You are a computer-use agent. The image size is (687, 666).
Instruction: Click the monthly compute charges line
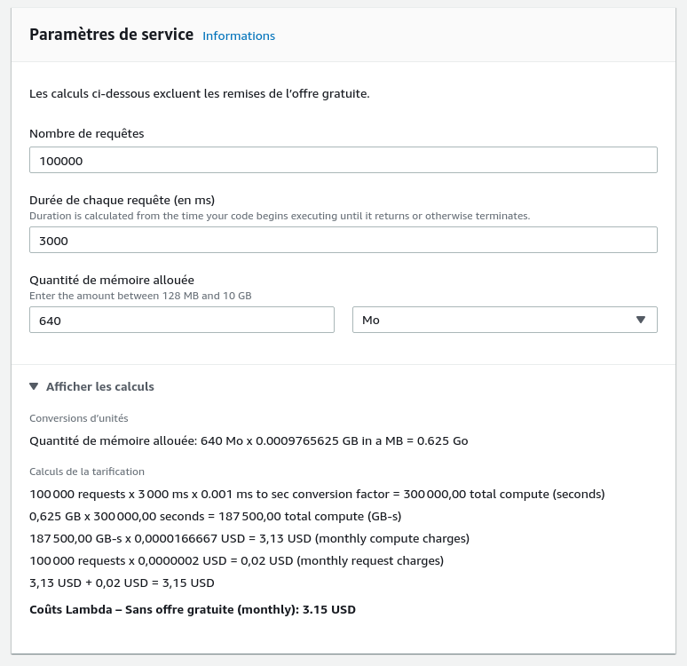click(x=249, y=538)
